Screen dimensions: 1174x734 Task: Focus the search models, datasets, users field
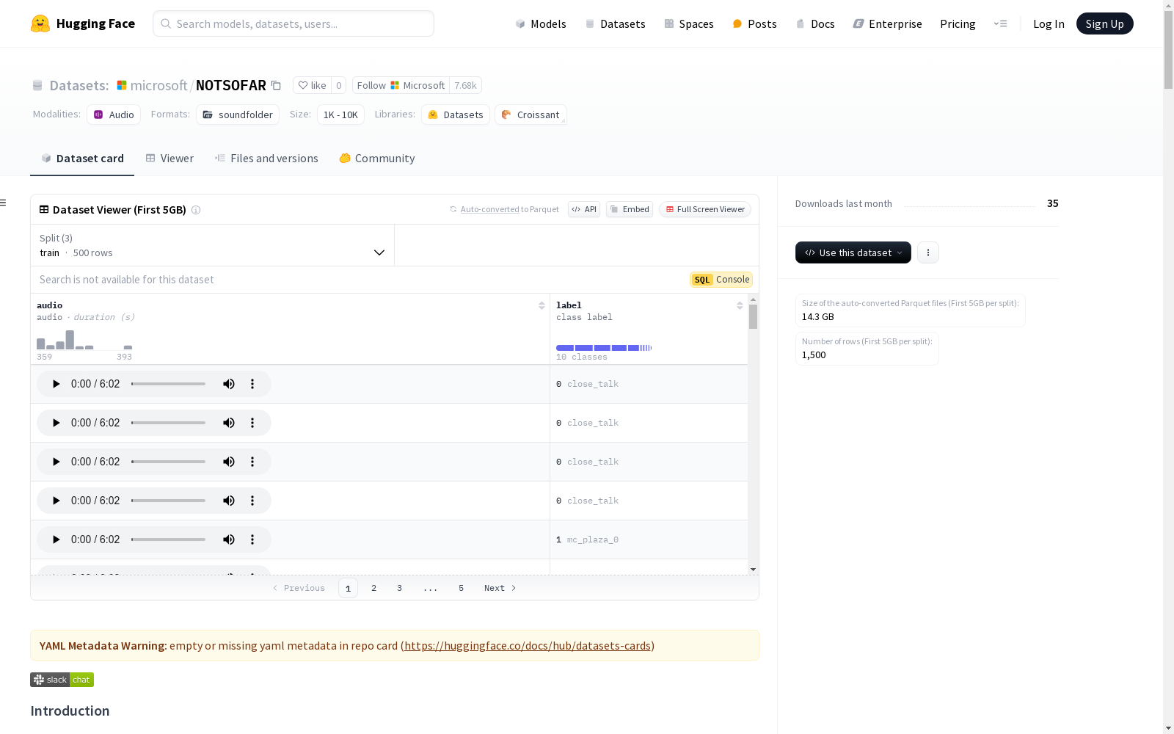click(293, 23)
